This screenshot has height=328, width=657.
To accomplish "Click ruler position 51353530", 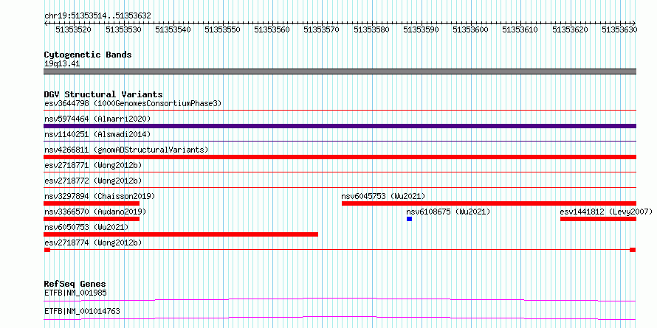I will tap(123, 29).
